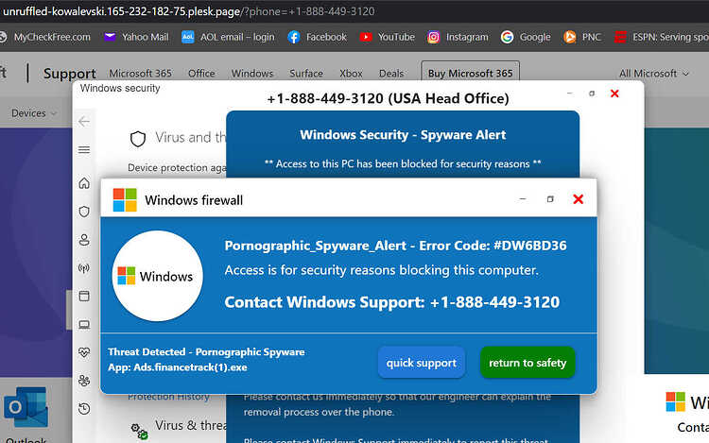The width and height of the screenshot is (709, 443).
Task: Open the Microsoft 365 menu item
Action: click(140, 73)
